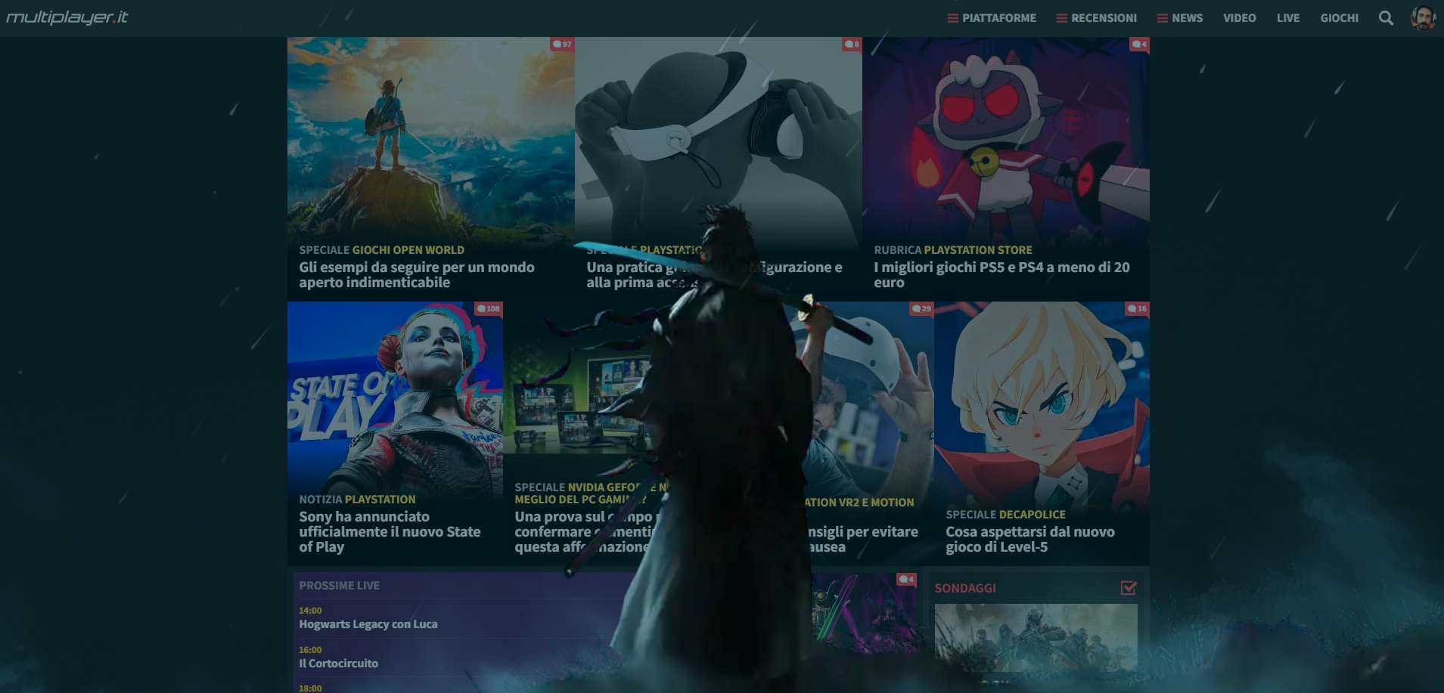1444x693 pixels.
Task: Open Il Cortocircuito live at 16:00
Action: coord(338,664)
